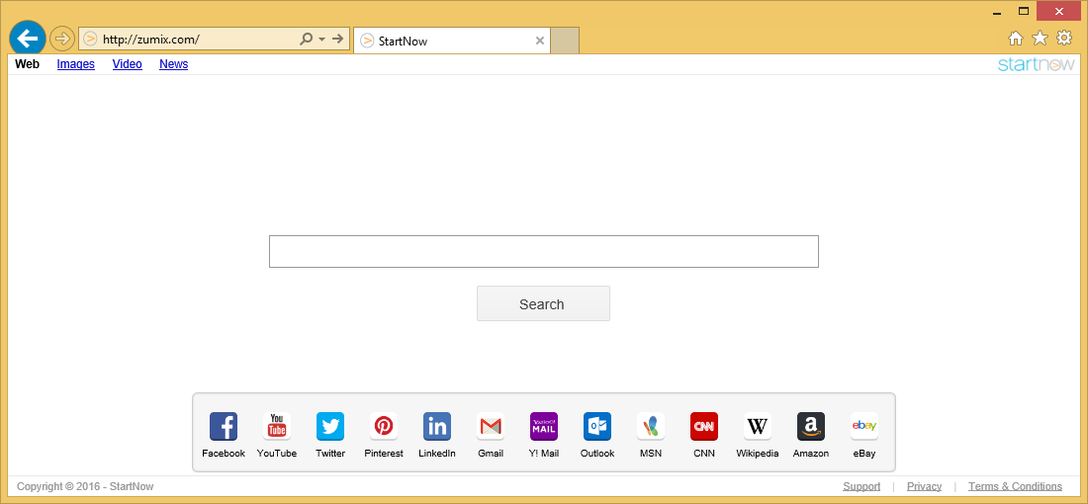The height and width of the screenshot is (504, 1088).
Task: Click the browser Back arrow button
Action: pyautogui.click(x=28, y=39)
